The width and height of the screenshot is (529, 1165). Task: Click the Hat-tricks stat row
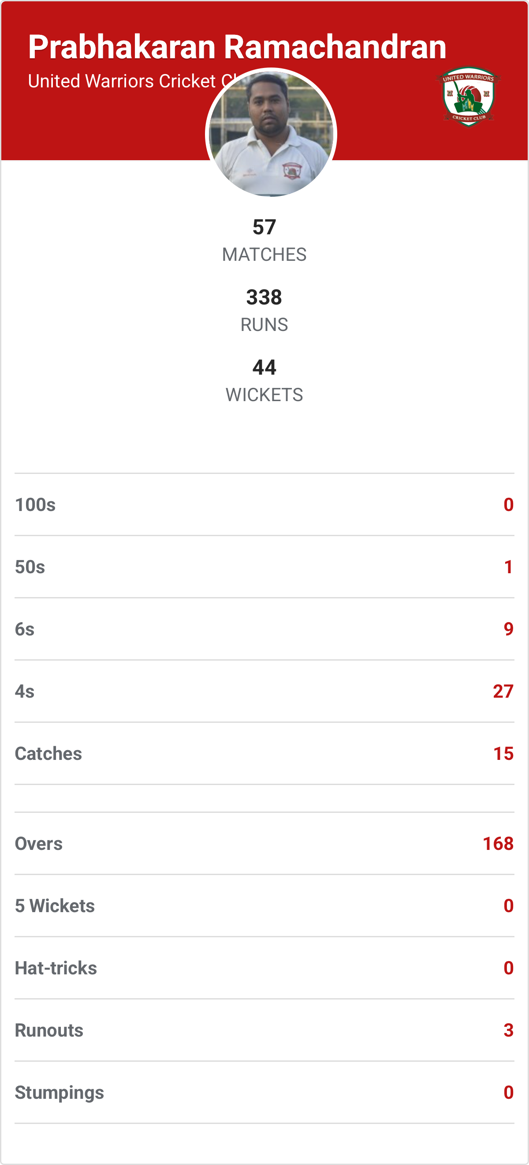click(264, 968)
